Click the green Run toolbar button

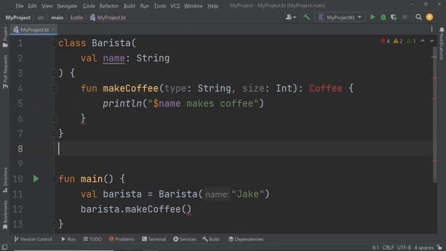coord(372,17)
